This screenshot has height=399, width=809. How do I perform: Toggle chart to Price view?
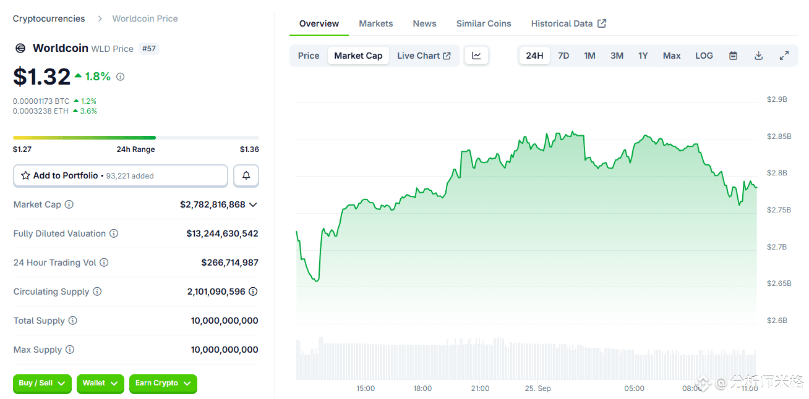click(x=309, y=56)
